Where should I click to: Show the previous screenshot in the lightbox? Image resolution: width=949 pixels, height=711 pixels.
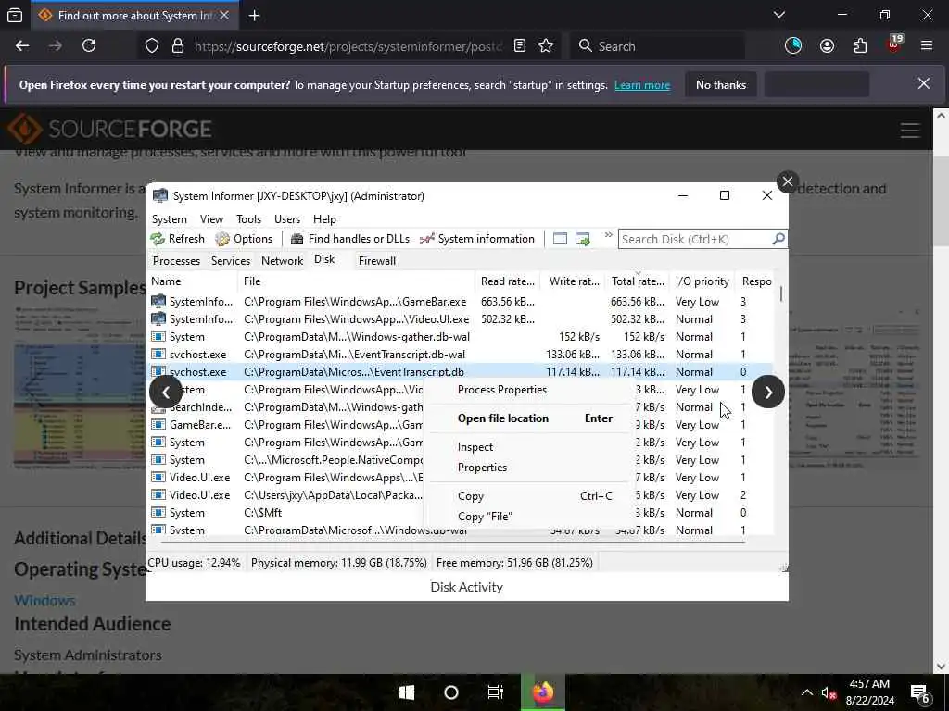[x=166, y=392]
